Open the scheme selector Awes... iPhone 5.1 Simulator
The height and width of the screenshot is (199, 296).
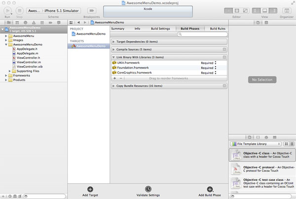coord(53,11)
